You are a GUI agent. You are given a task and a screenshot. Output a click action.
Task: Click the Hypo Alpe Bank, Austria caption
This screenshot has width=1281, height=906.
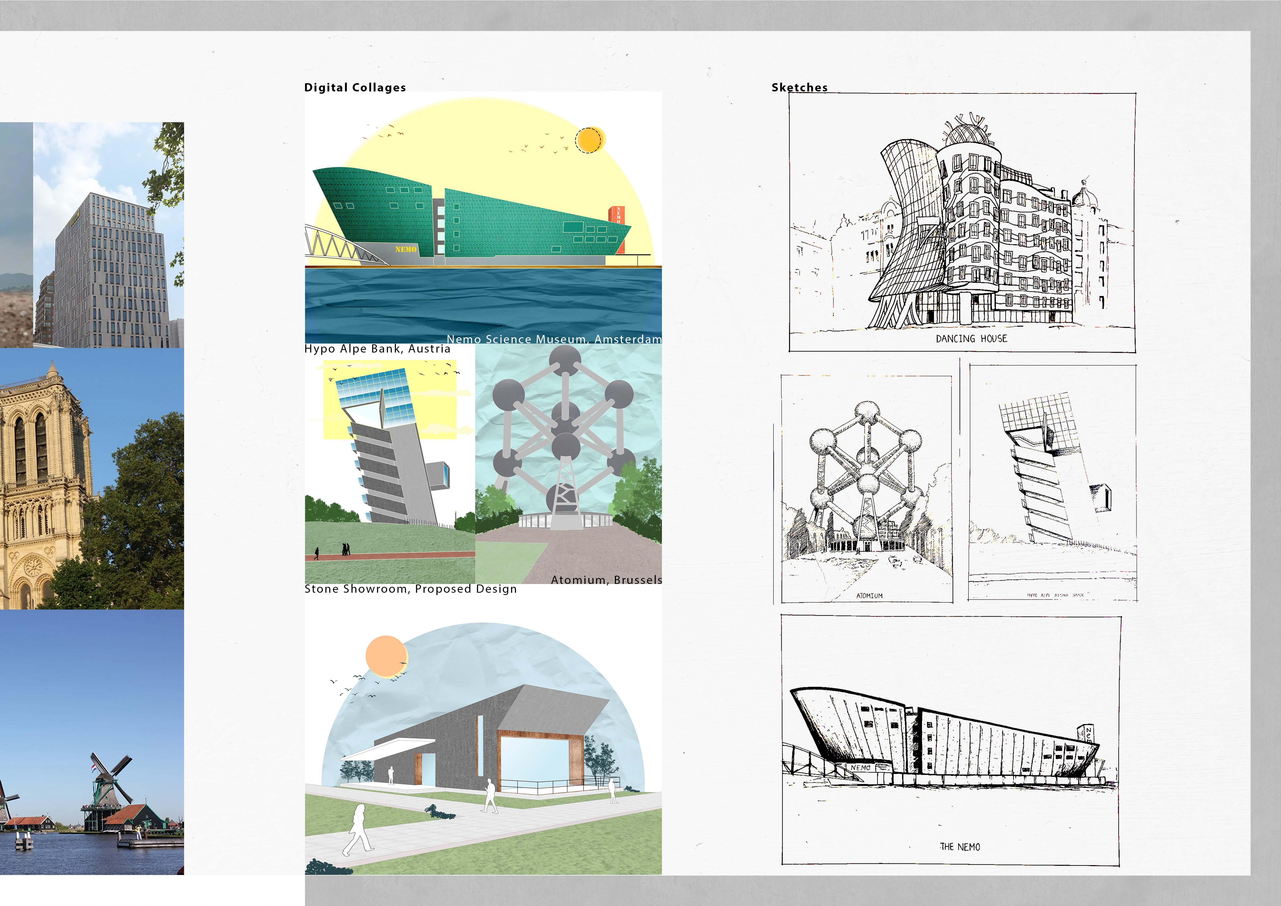pos(377,349)
